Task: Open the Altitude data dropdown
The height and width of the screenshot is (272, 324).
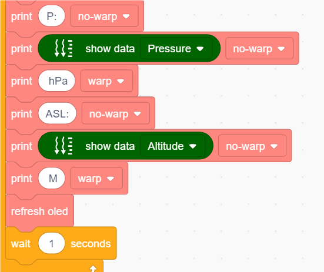Action: coord(172,146)
